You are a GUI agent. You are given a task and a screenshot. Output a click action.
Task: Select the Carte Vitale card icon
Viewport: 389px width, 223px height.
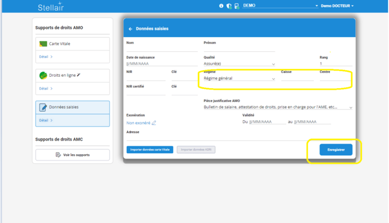pos(43,44)
